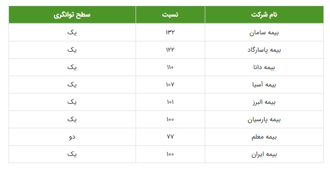This screenshot has height=171, width=330.
Task: Click the ratio value ۱۳۲
Action: pyautogui.click(x=170, y=32)
